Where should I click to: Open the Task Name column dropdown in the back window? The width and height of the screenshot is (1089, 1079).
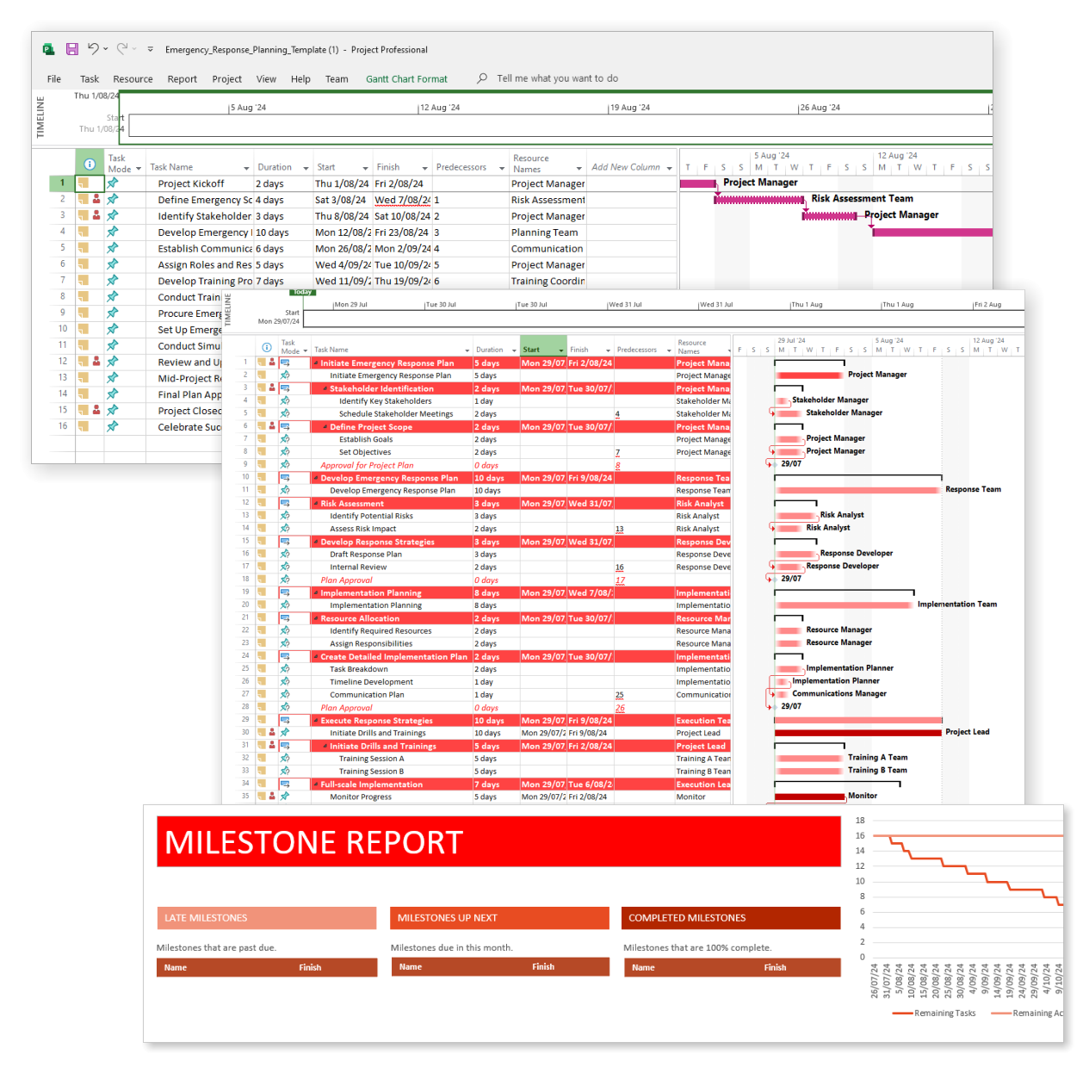(246, 168)
